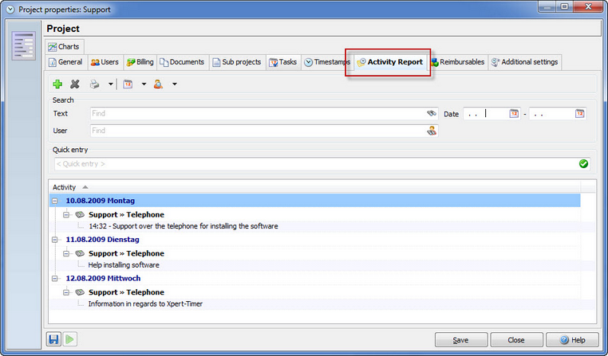Collapse the 12.08.2009 Mittwoch group
Viewport: 608px width, 356px height.
click(55, 278)
